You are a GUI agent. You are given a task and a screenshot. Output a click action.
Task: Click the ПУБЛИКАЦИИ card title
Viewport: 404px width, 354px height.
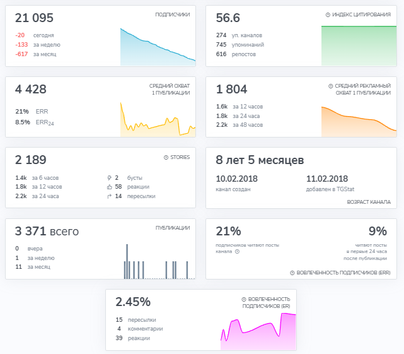click(x=173, y=228)
